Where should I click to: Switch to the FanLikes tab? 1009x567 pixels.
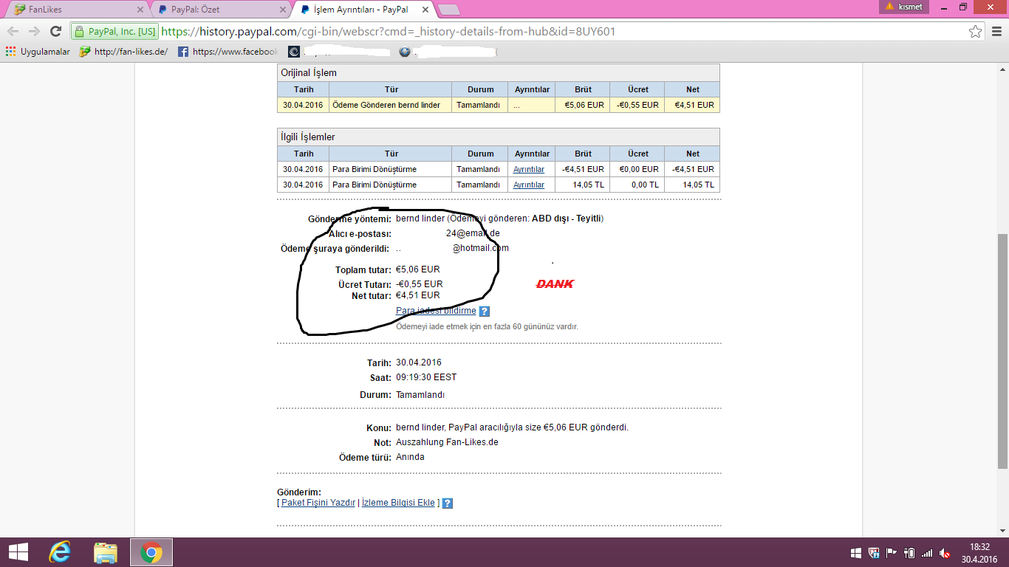point(74,10)
